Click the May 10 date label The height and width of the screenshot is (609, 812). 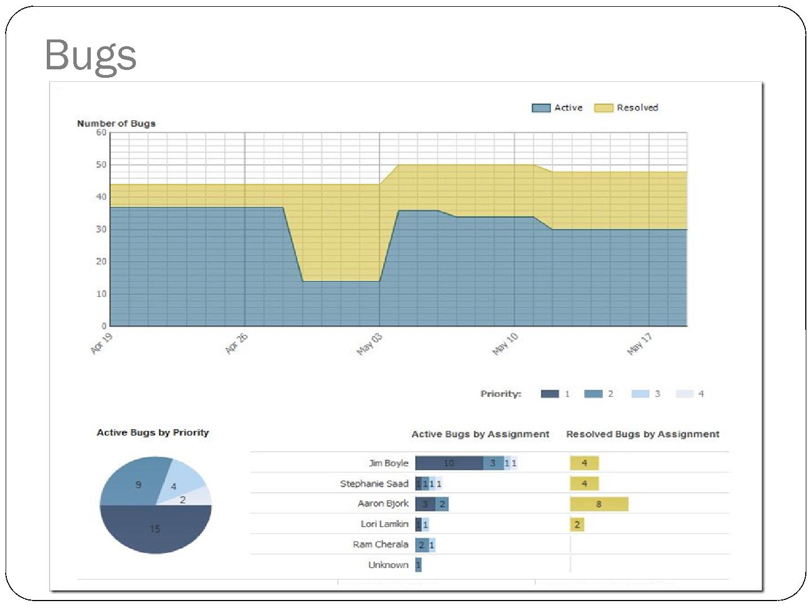505,345
